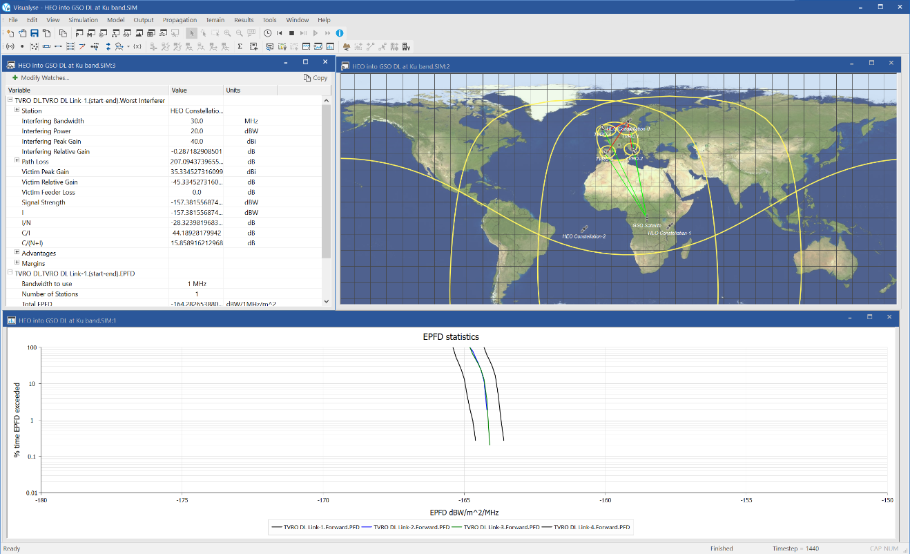910x554 pixels.
Task: Click the blue up-down arrows icon
Action: 108,46
